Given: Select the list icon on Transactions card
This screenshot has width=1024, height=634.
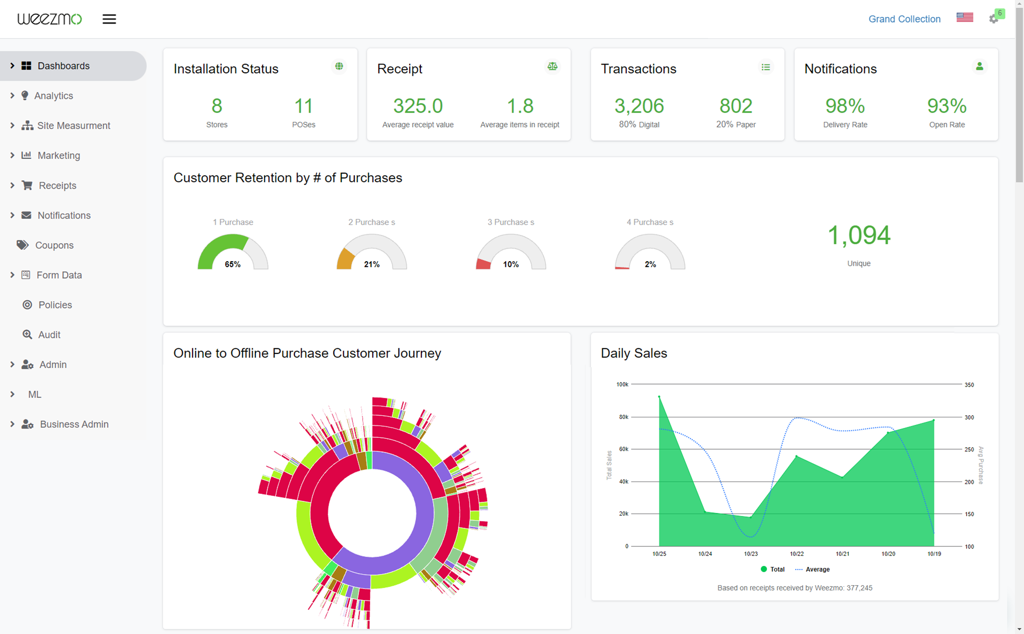Looking at the screenshot, I should (x=766, y=67).
